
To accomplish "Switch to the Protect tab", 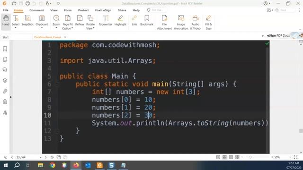I will pyautogui.click(x=83, y=10).
